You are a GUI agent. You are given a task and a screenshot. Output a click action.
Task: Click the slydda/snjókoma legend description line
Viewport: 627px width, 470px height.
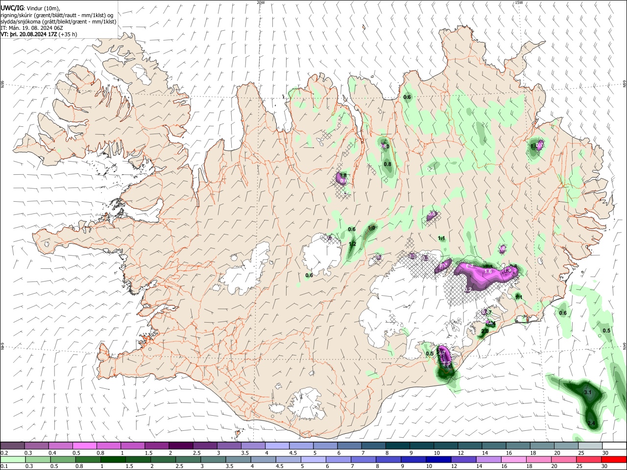(x=58, y=22)
